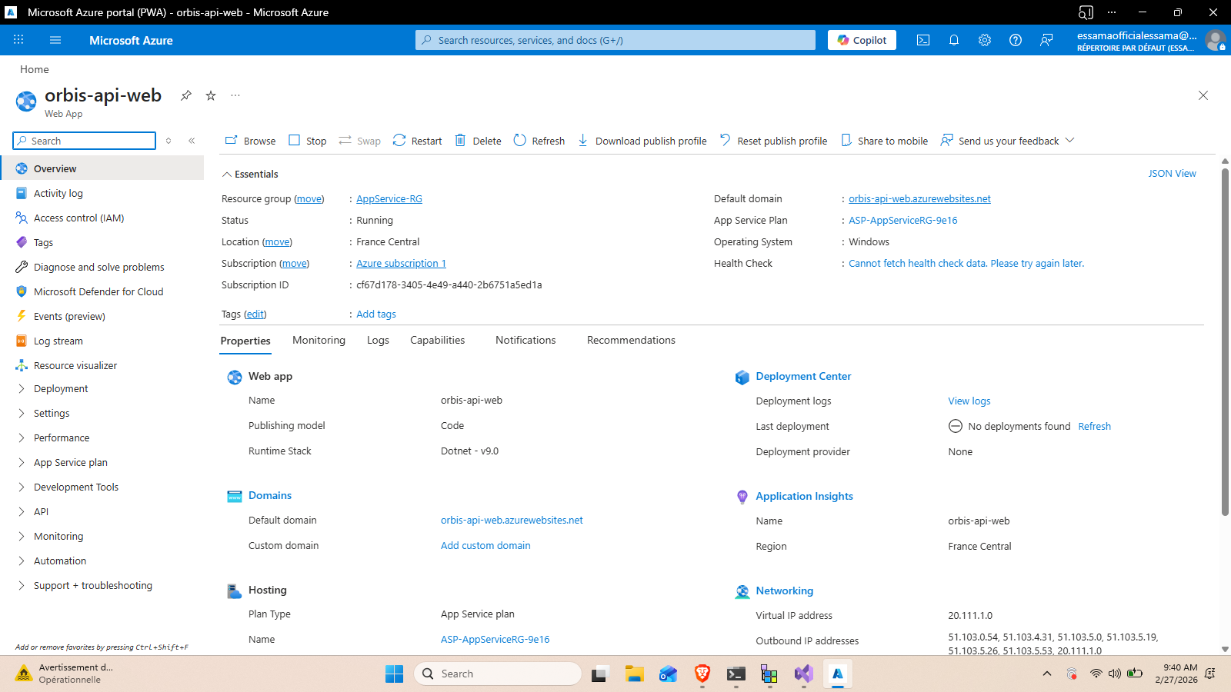Click the Copilot button
Screen dimensions: 1231x692
click(862, 40)
